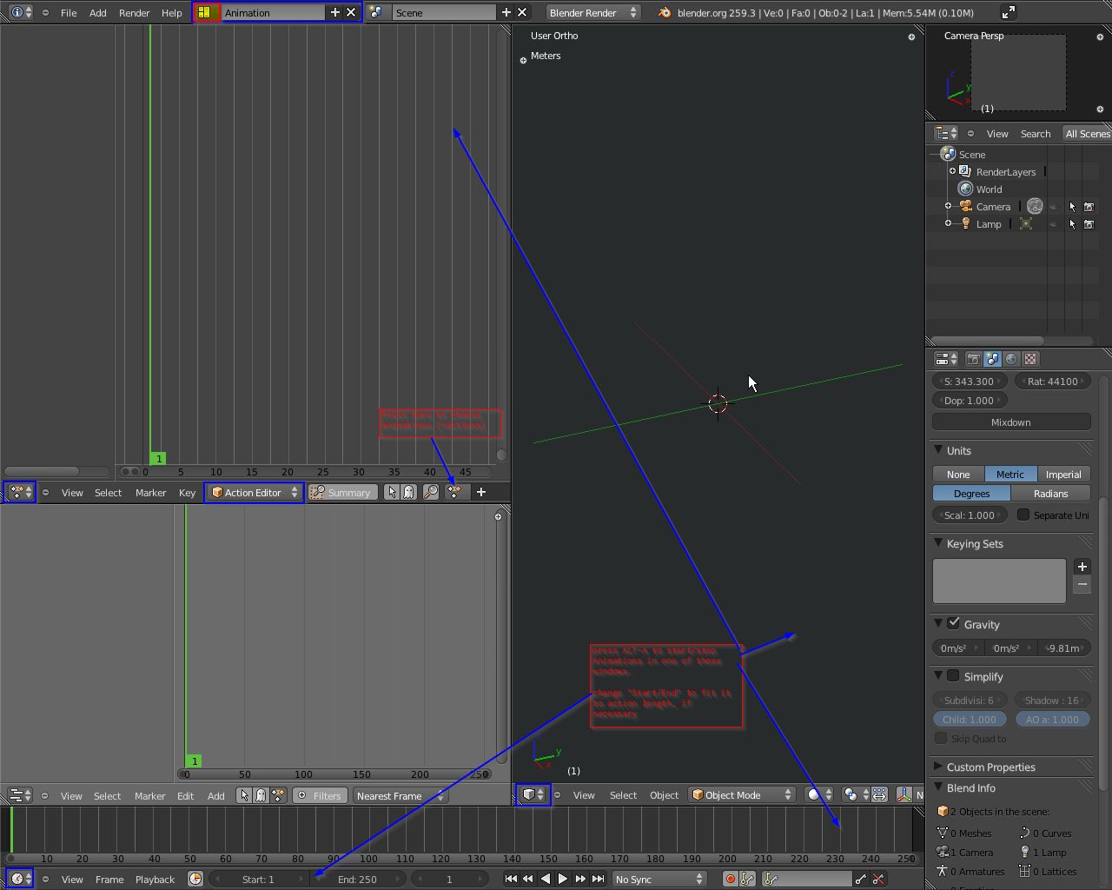Viewport: 1112px width, 890px height.
Task: Open the World properties tab icon
Action: [1011, 359]
